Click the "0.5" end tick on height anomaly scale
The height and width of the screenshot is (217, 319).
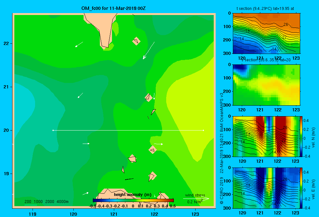coord(173,206)
